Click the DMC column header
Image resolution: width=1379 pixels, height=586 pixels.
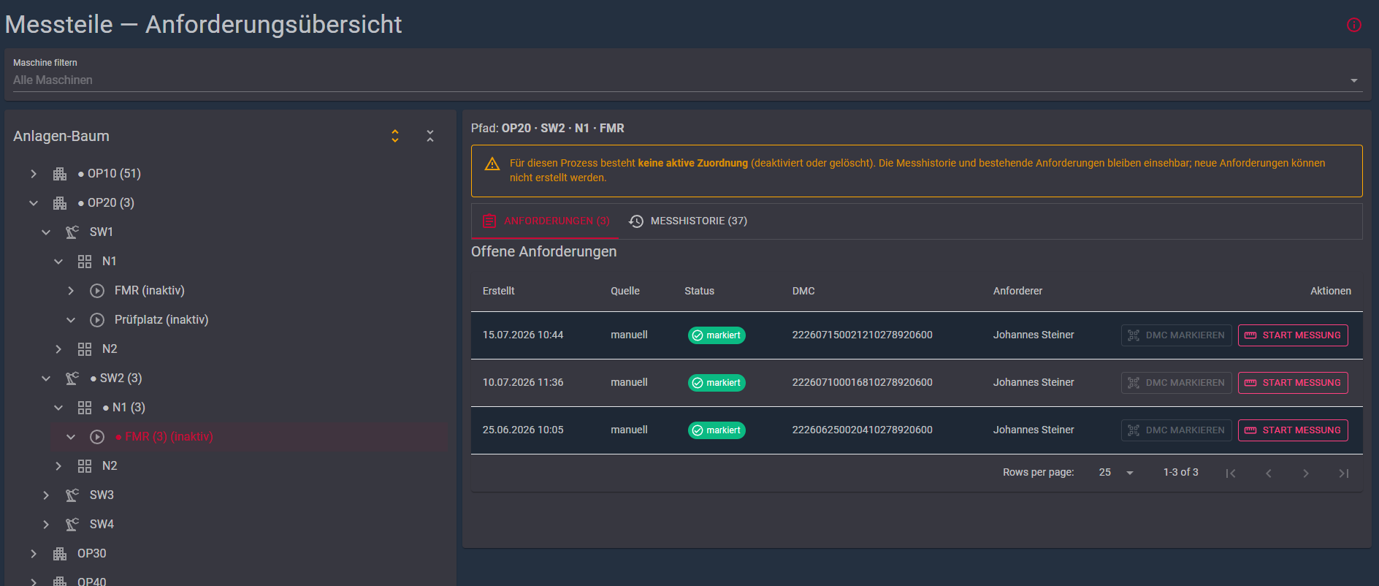pyautogui.click(x=803, y=291)
